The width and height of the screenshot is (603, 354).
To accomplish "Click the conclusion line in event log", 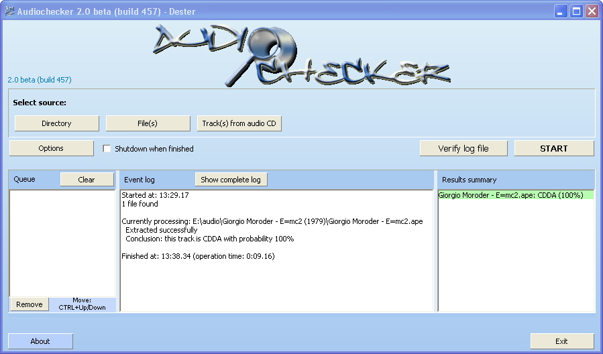I will [209, 239].
